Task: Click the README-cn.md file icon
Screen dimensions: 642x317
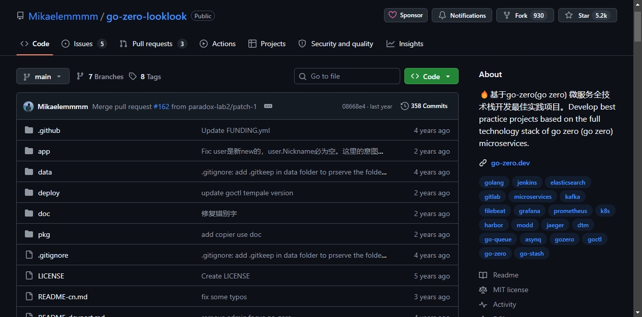Action: (x=29, y=297)
